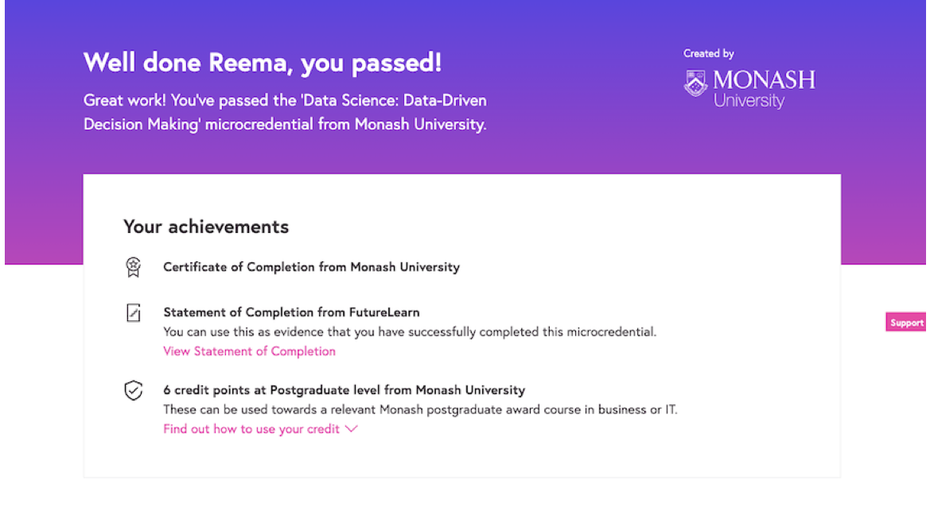Open 'Find out how to use your credit'
The width and height of the screenshot is (934, 515).
pyautogui.click(x=251, y=429)
